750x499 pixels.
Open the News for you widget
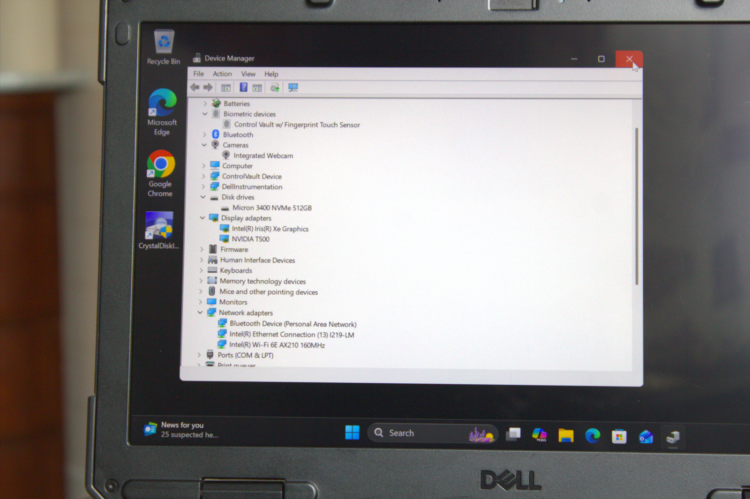pos(181,430)
